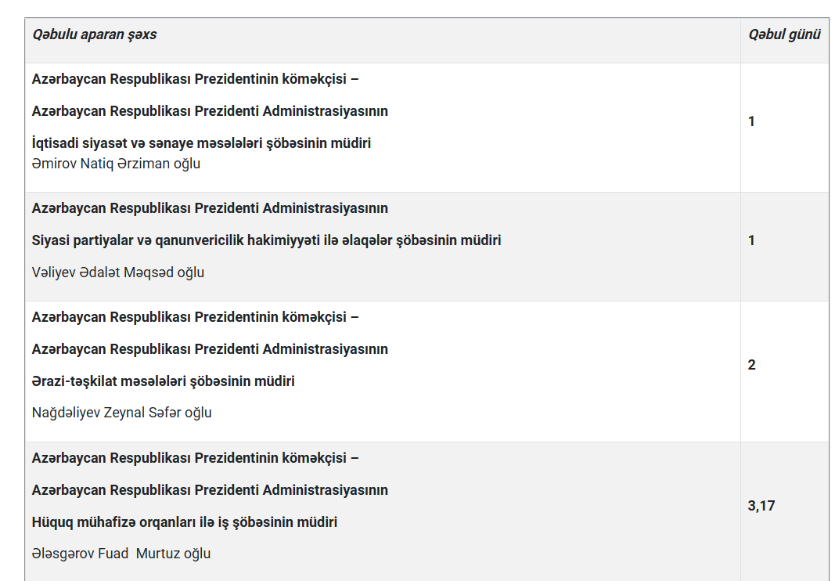Image resolution: width=835 pixels, height=581 pixels.
Task: Click "Prezidenti Administrasiyasının" line in Ələsgərov's row
Action: (210, 490)
